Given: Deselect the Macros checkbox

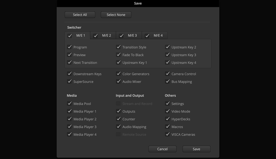Looking at the screenshot, I should (x=167, y=127).
